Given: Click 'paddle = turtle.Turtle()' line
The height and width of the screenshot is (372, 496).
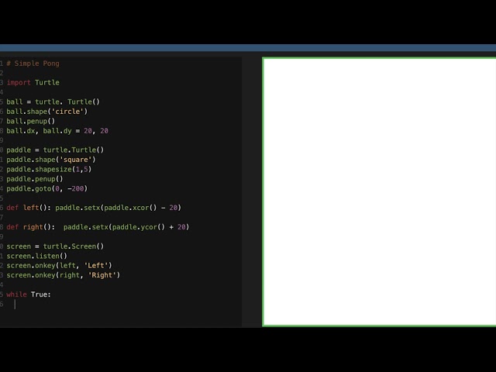Looking at the screenshot, I should (55, 150).
